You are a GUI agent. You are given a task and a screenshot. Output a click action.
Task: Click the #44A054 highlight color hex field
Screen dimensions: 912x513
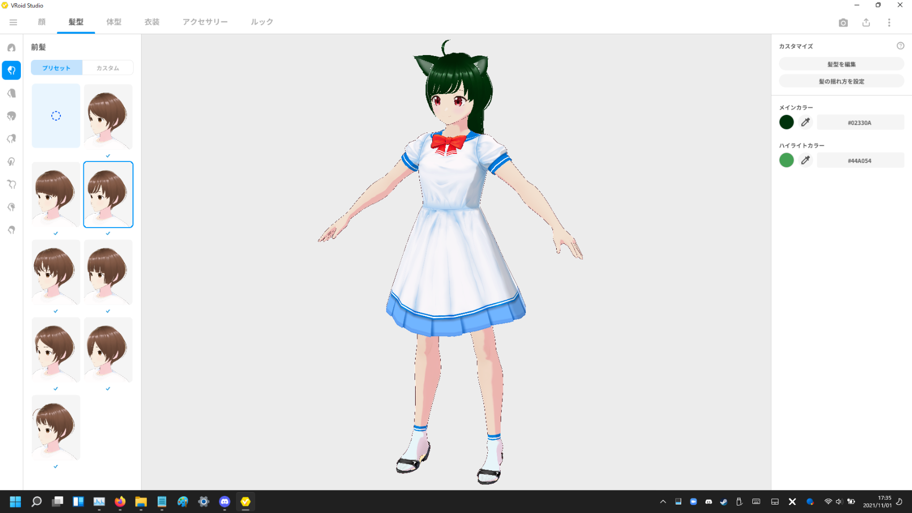pyautogui.click(x=860, y=160)
